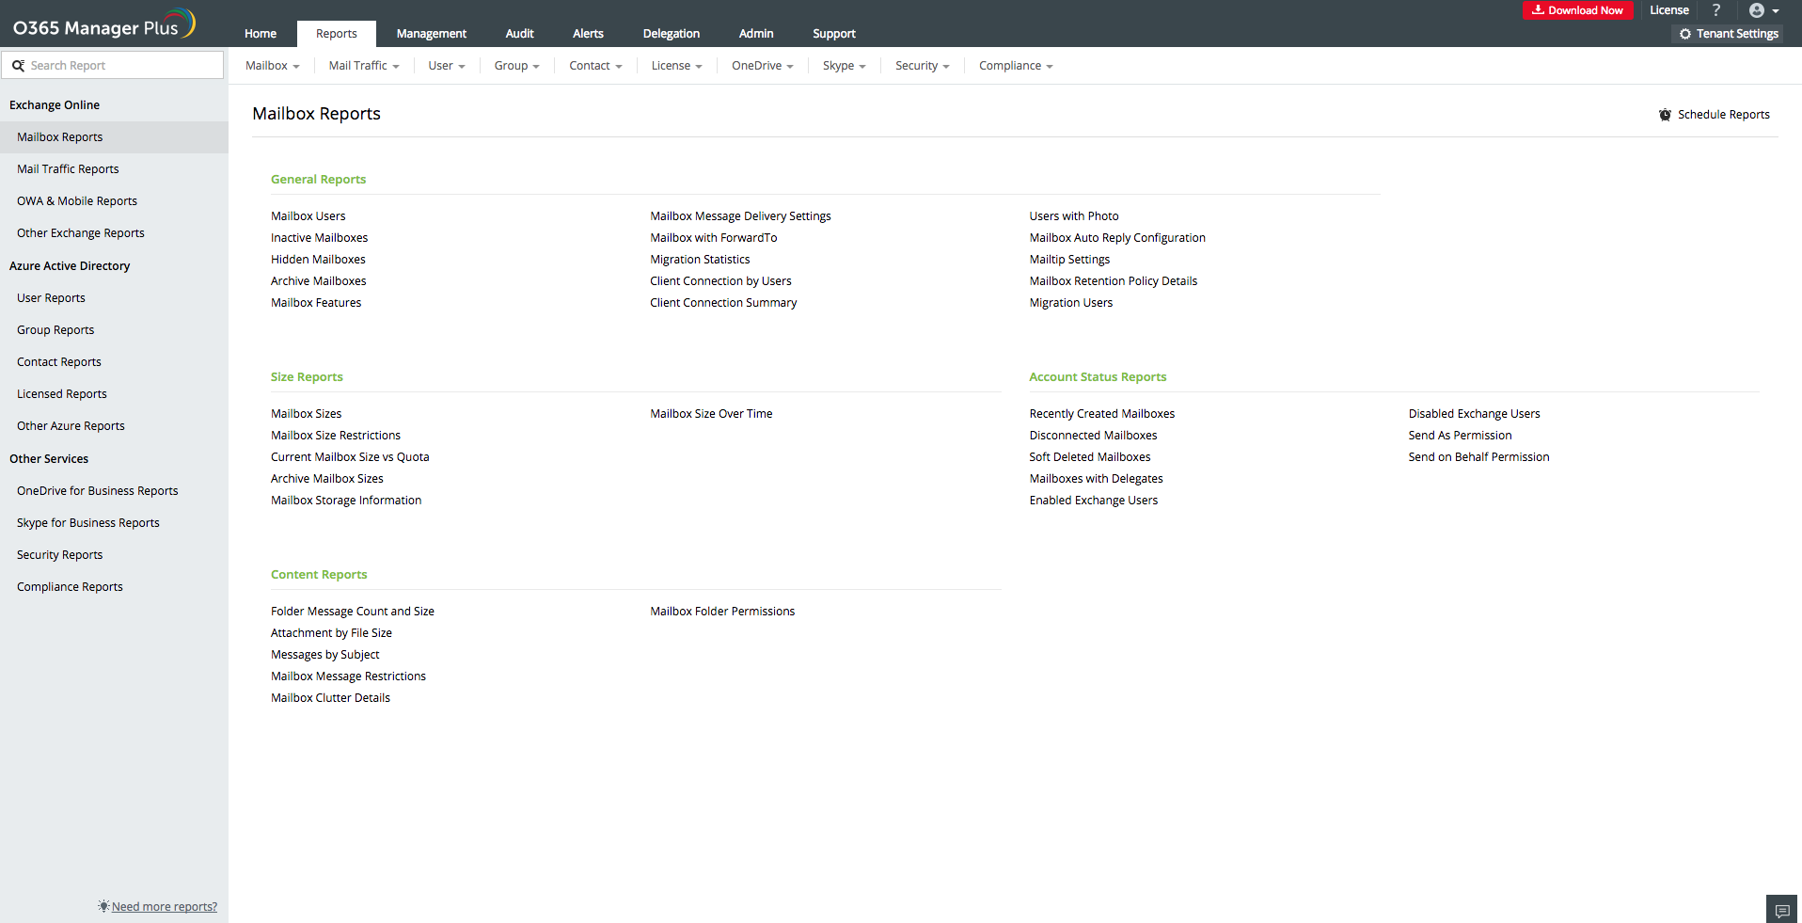Click the Need more reports link
The height and width of the screenshot is (923, 1802).
164,907
